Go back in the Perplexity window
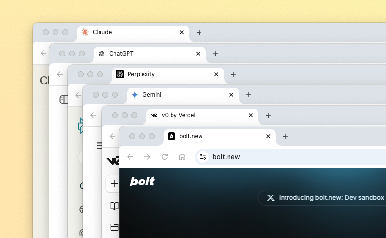Viewport: 386px width, 238px height. point(78,95)
